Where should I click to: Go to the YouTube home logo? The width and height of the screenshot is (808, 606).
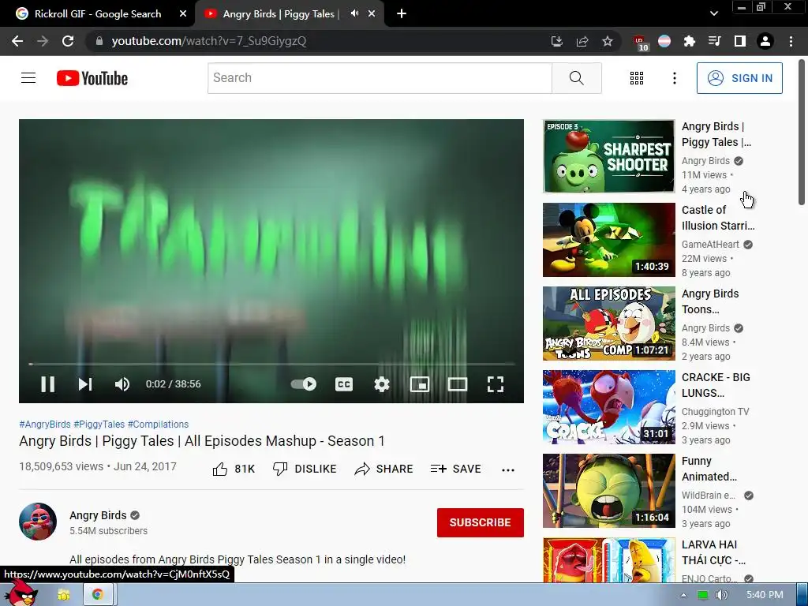point(92,78)
